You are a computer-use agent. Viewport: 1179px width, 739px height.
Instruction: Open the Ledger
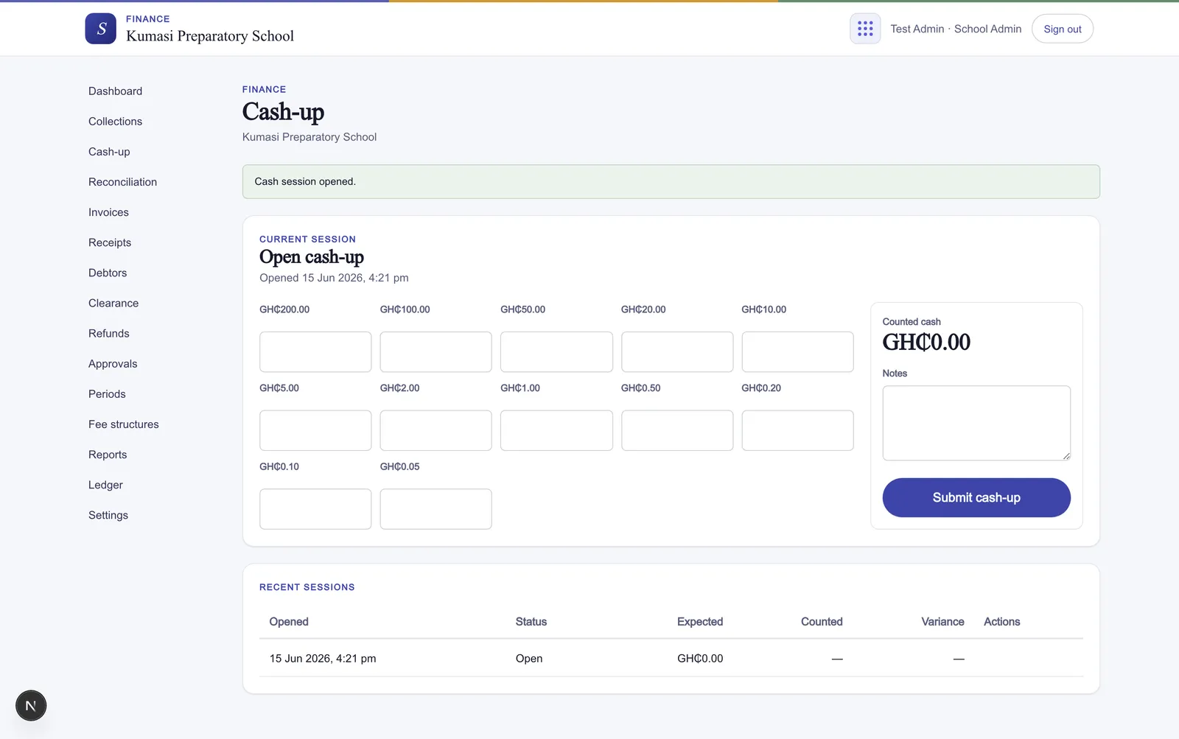coord(105,485)
